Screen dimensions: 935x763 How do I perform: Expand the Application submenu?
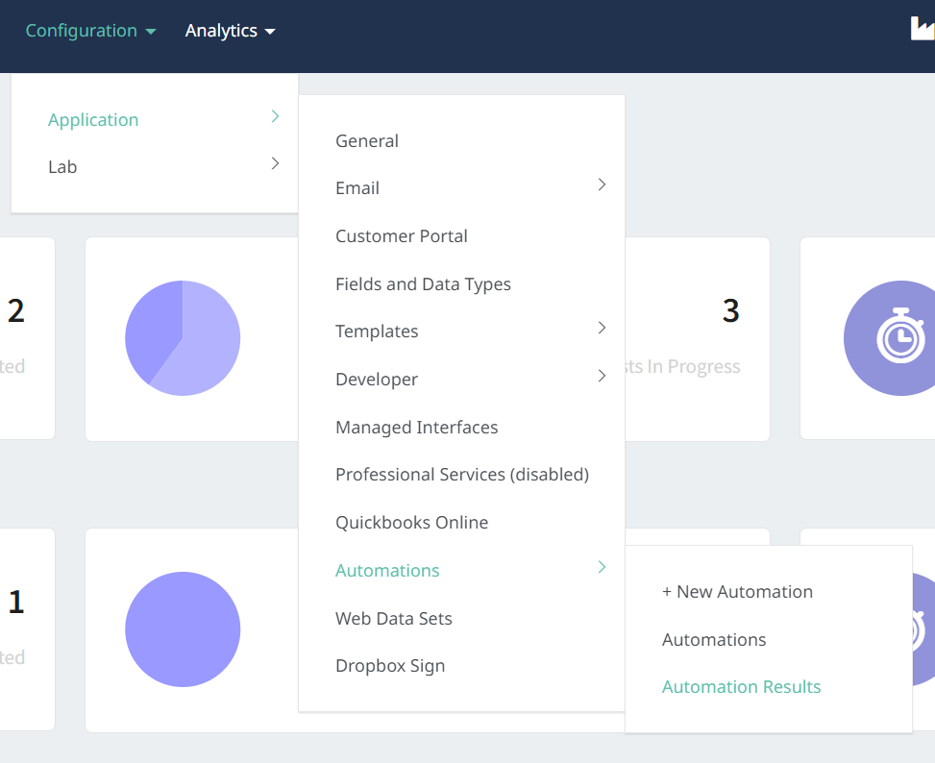click(x=93, y=119)
